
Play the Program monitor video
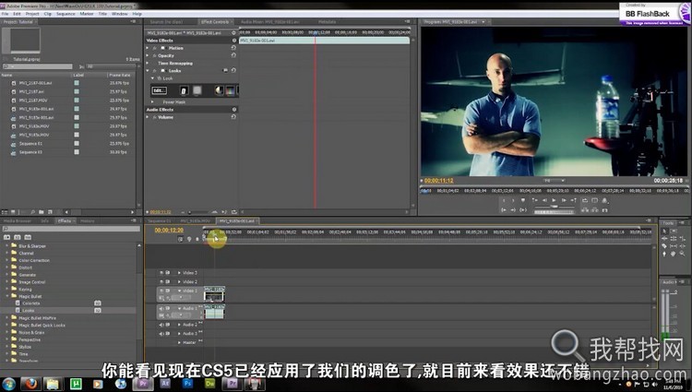554,200
